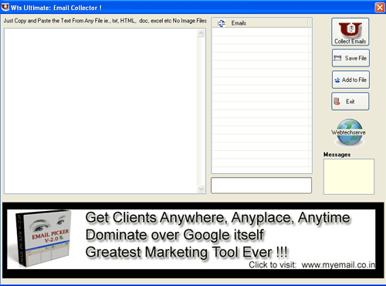Click the Exit button
Viewport: 386px width, 286px height.
350,101
